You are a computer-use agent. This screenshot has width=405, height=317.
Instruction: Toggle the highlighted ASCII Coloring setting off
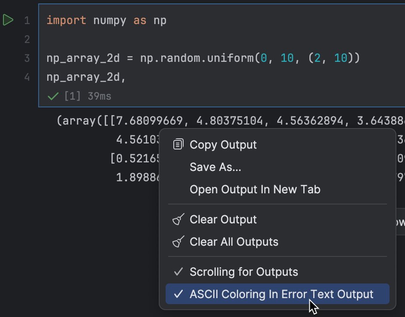click(x=281, y=294)
